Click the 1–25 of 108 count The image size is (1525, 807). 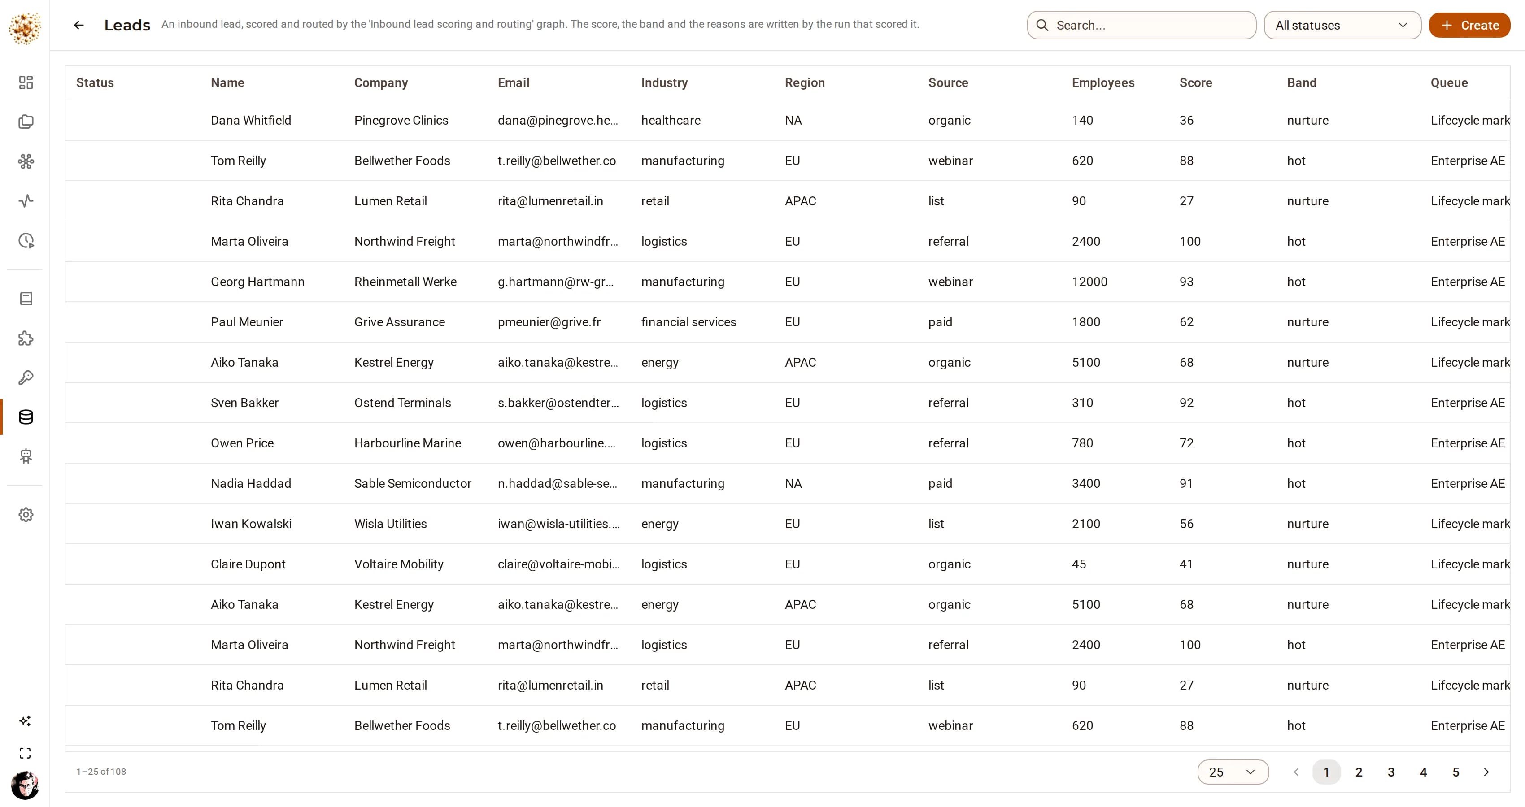coord(100,772)
